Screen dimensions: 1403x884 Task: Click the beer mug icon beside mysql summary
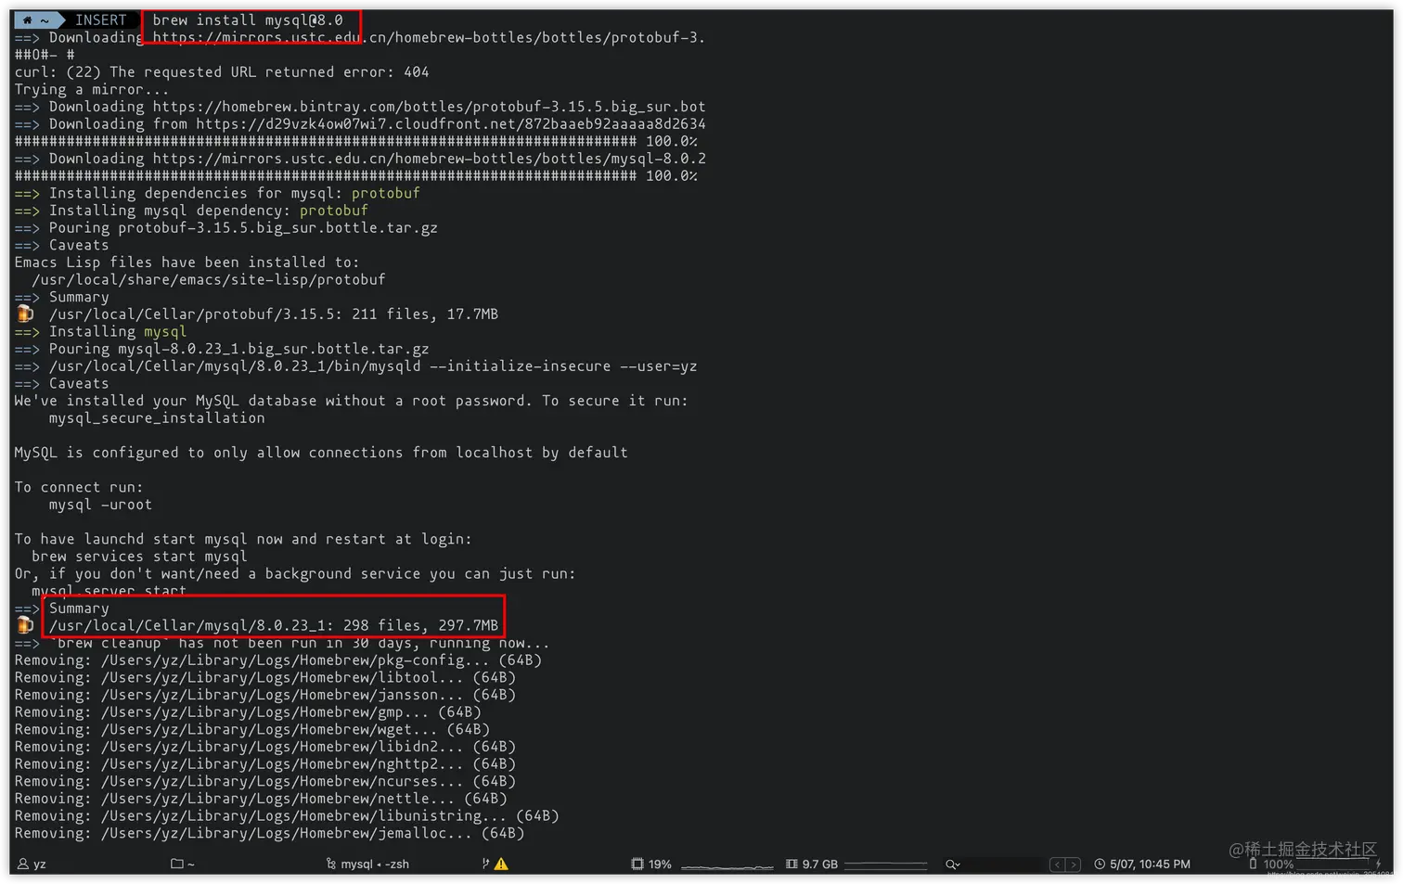click(x=25, y=625)
